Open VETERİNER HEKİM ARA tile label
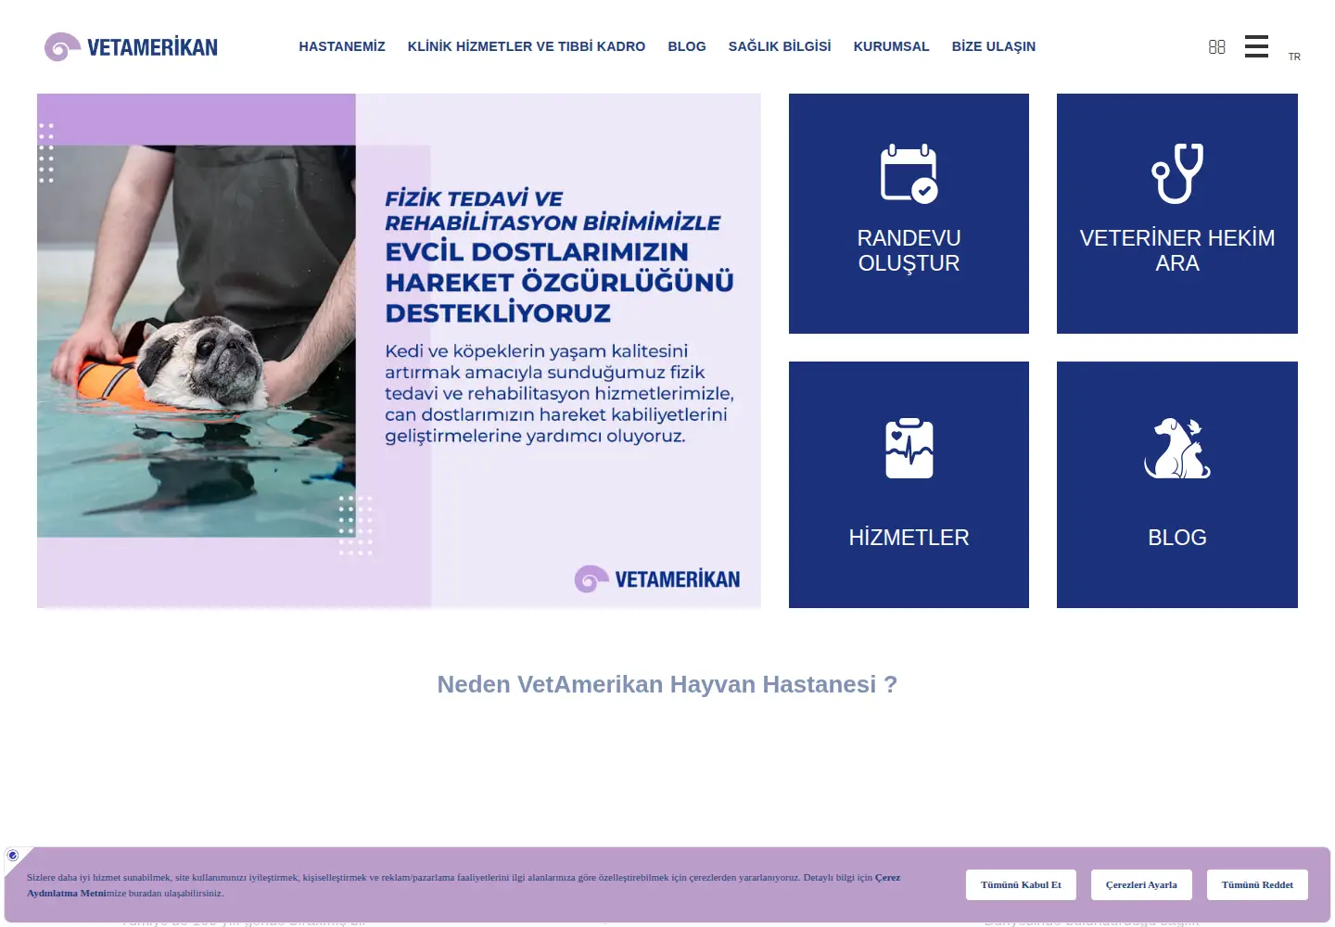Screen dimensions: 1335x927 [1177, 250]
